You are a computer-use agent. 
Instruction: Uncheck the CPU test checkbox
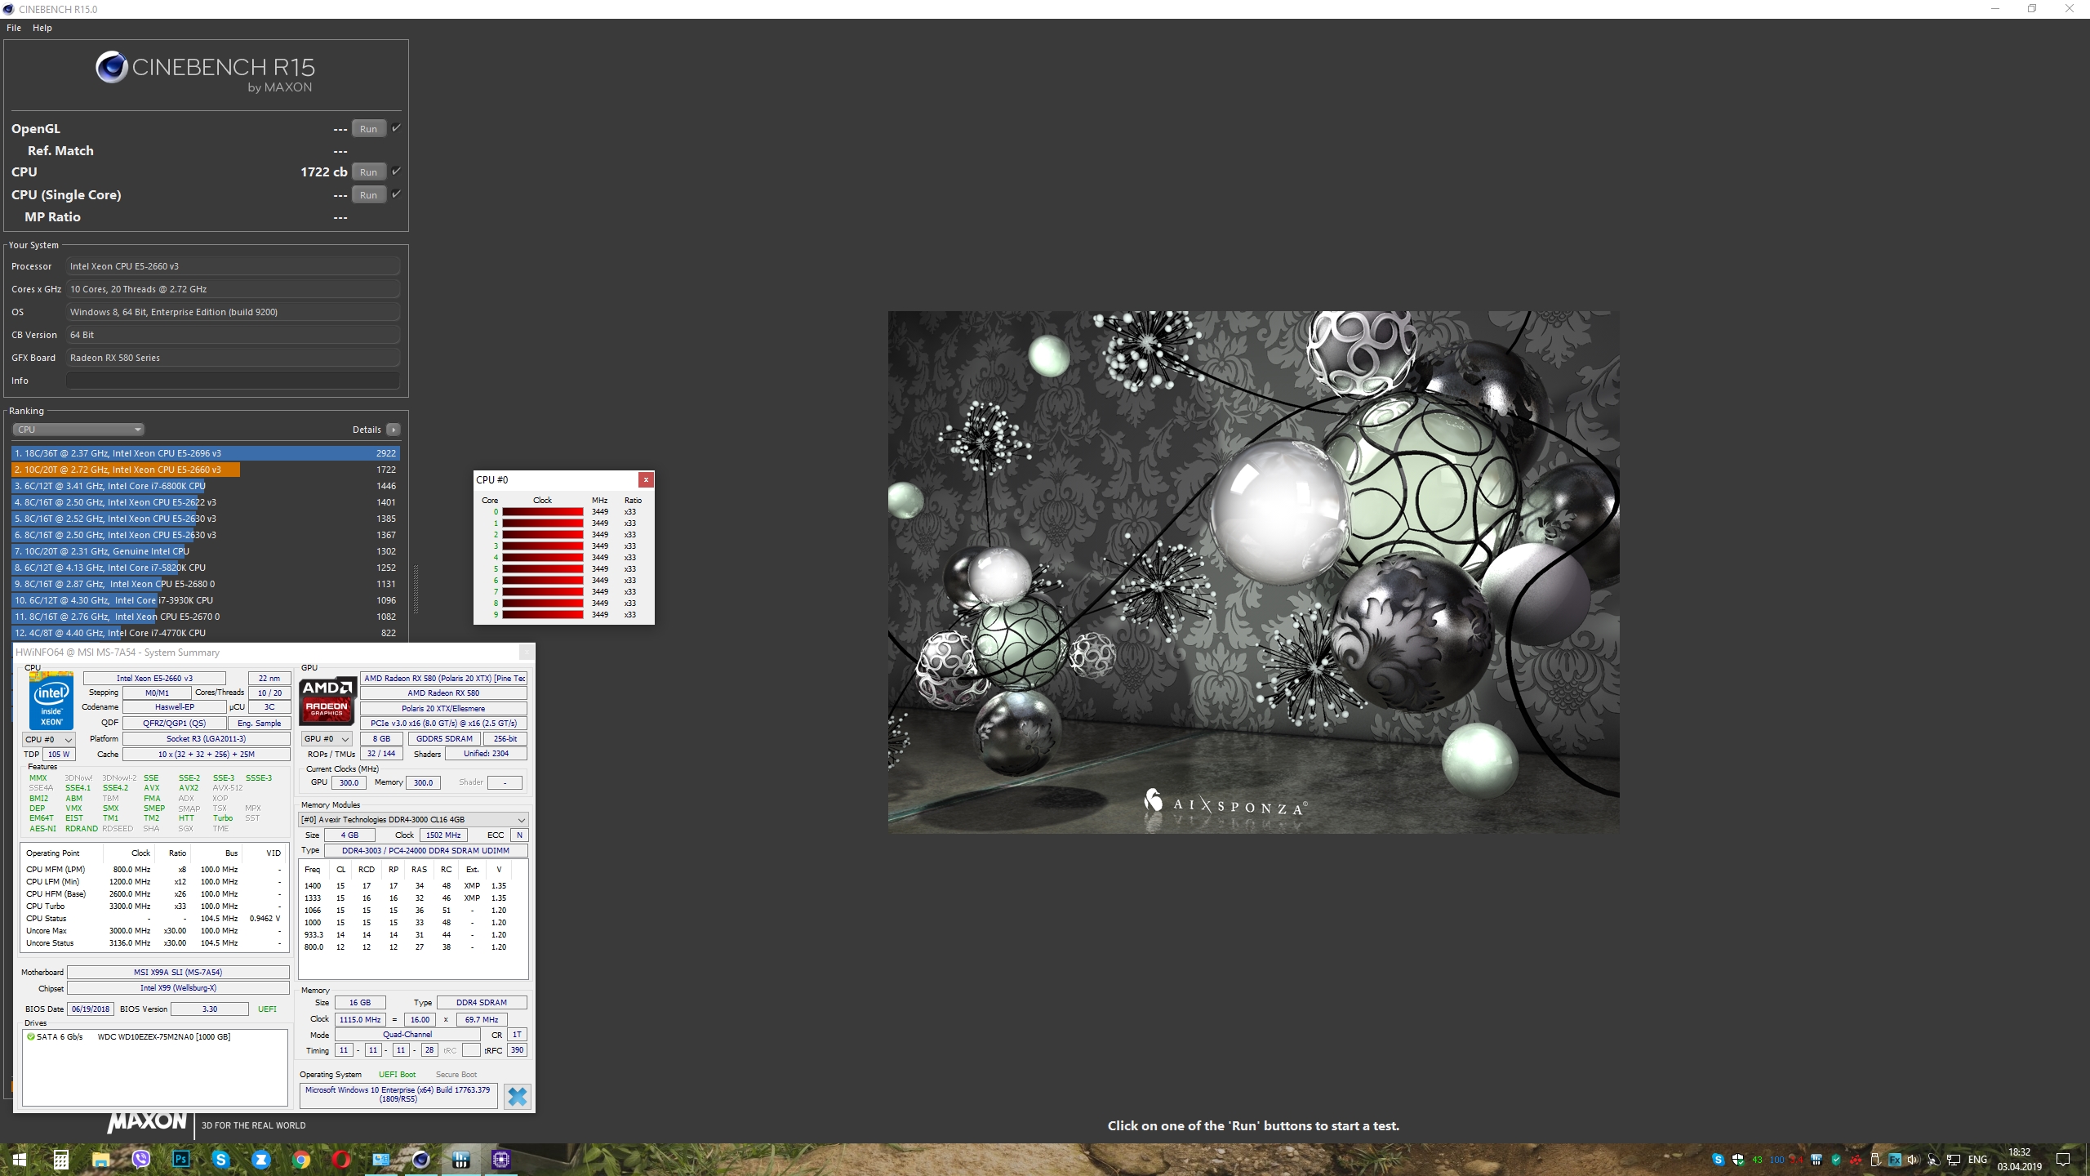pyautogui.click(x=396, y=171)
